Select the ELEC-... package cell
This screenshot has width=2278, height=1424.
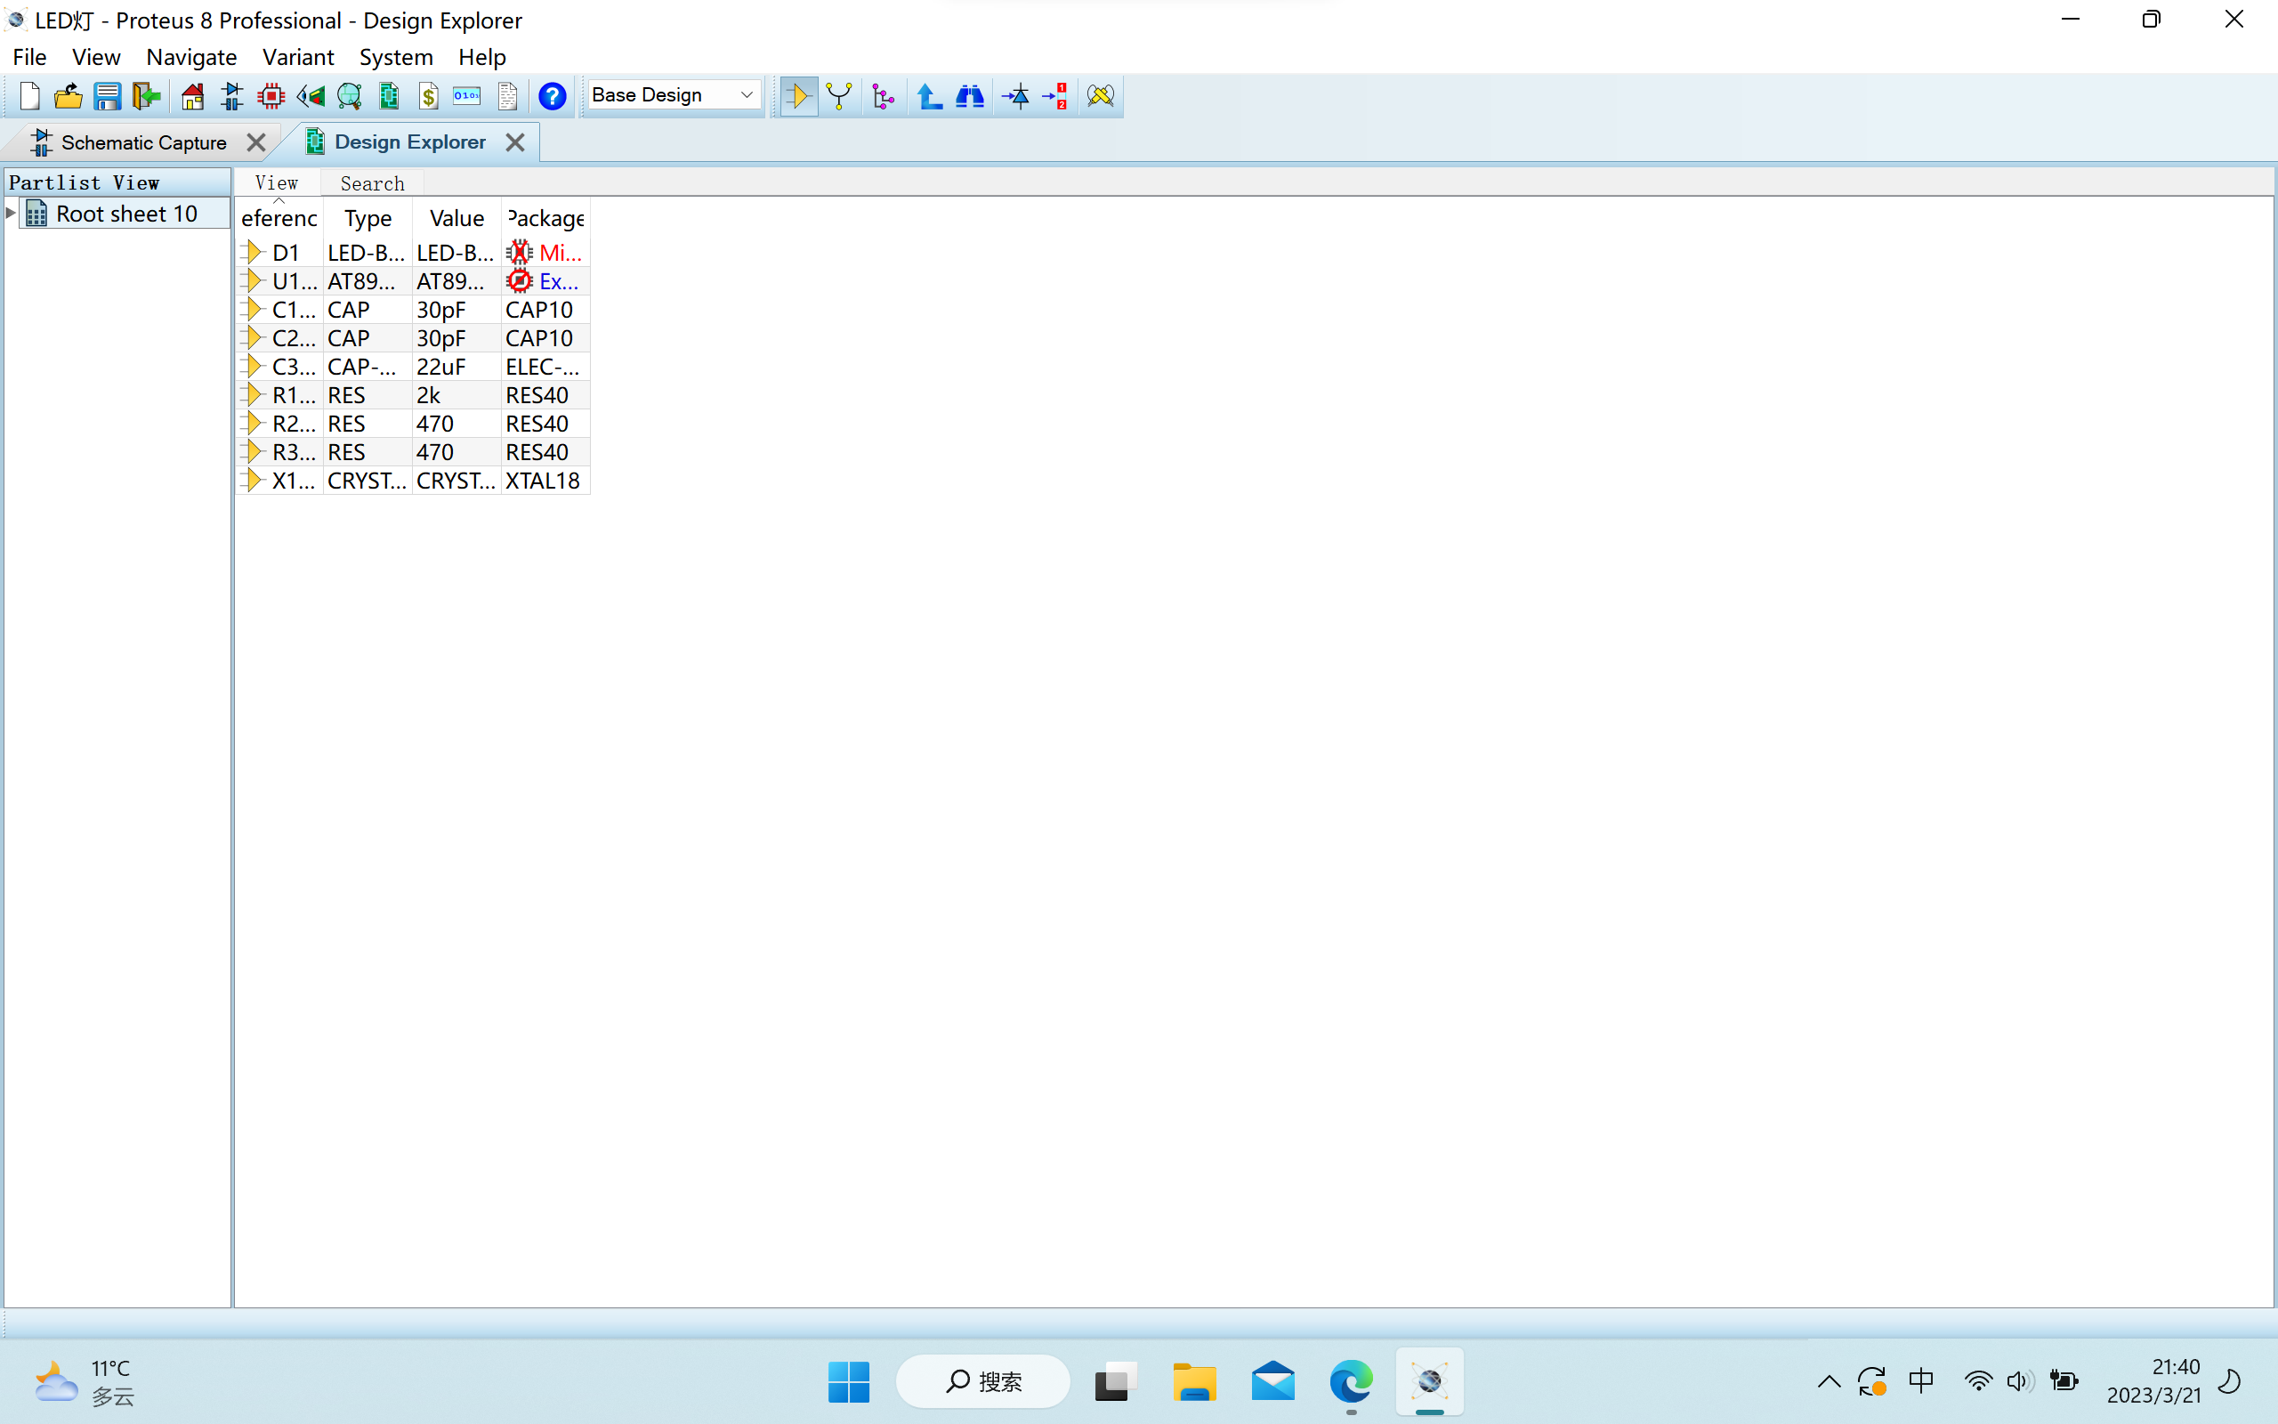[x=546, y=367]
